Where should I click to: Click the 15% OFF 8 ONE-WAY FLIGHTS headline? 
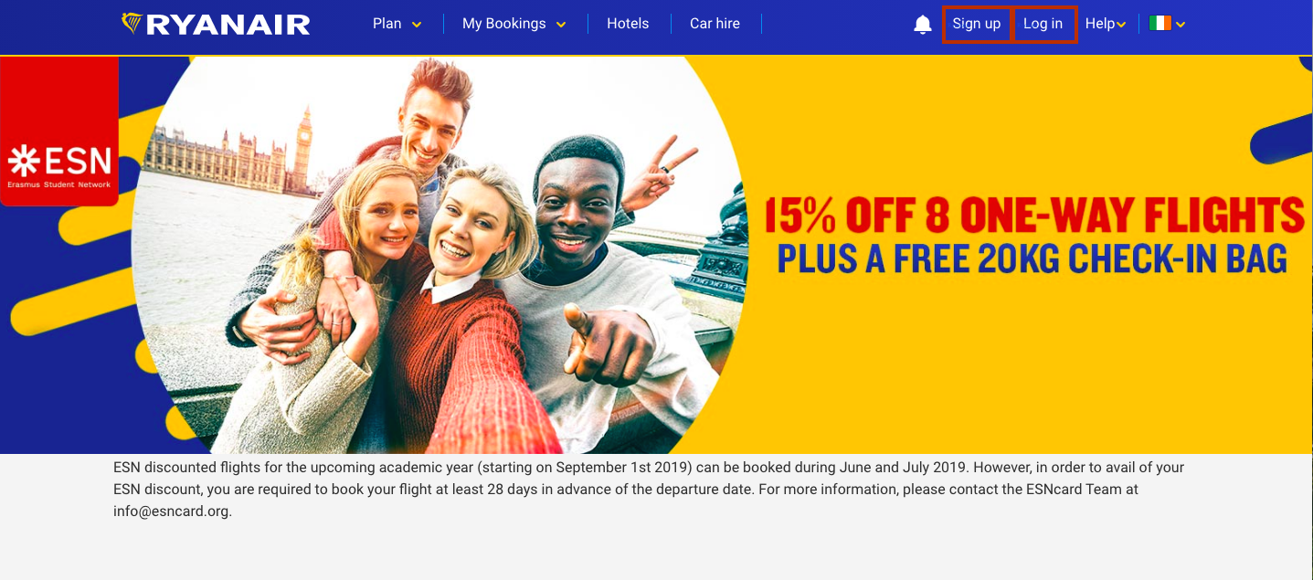[1034, 214]
